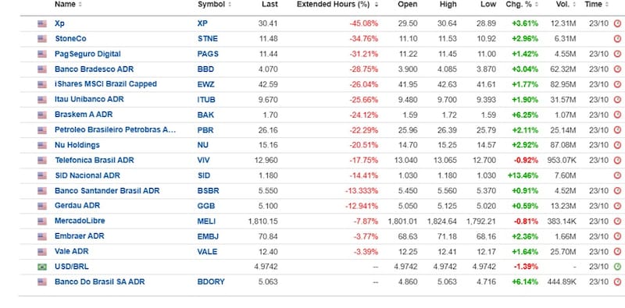
Task: Click the red clock icon in Xp row
Action: point(617,23)
